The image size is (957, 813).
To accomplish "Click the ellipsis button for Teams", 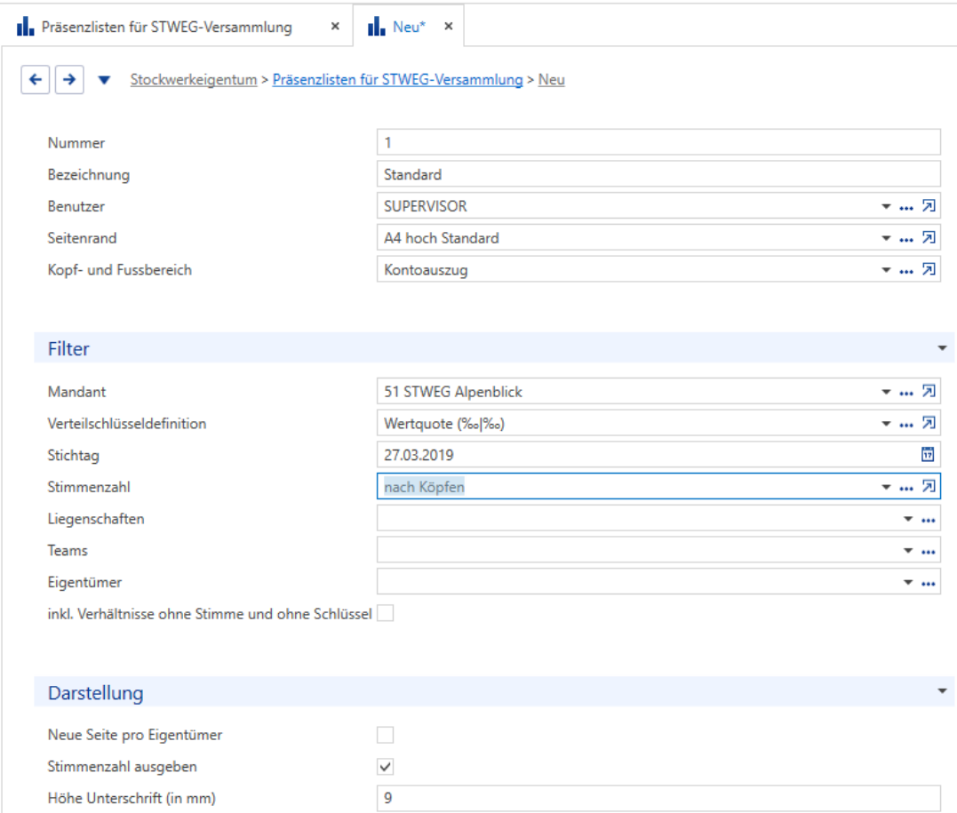I will point(929,552).
